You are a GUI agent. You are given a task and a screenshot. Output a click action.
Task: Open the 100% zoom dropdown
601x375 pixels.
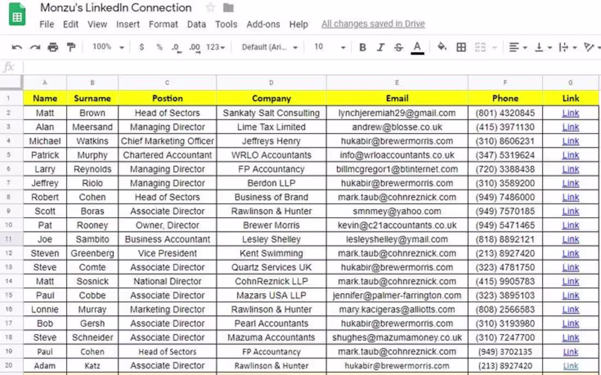pyautogui.click(x=108, y=47)
